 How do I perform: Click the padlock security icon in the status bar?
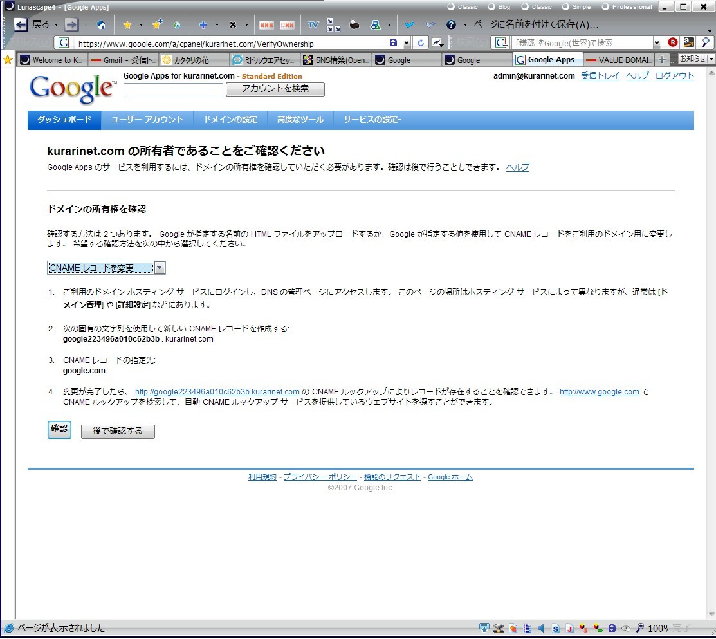(612, 629)
